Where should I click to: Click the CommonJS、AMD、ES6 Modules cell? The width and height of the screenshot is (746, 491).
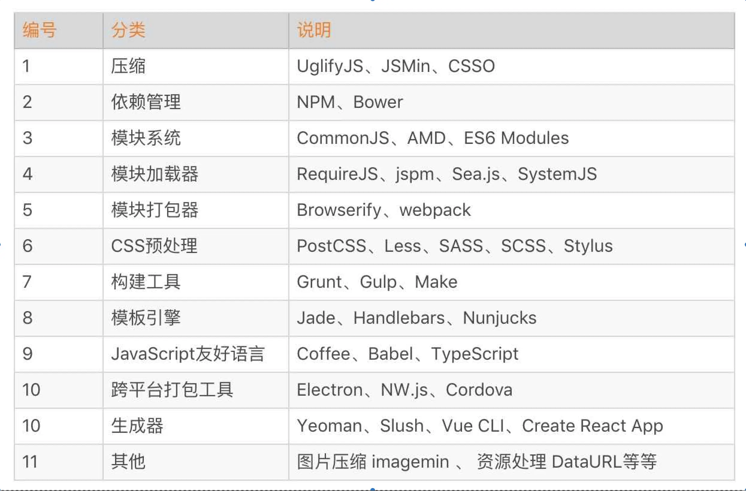tap(511, 138)
